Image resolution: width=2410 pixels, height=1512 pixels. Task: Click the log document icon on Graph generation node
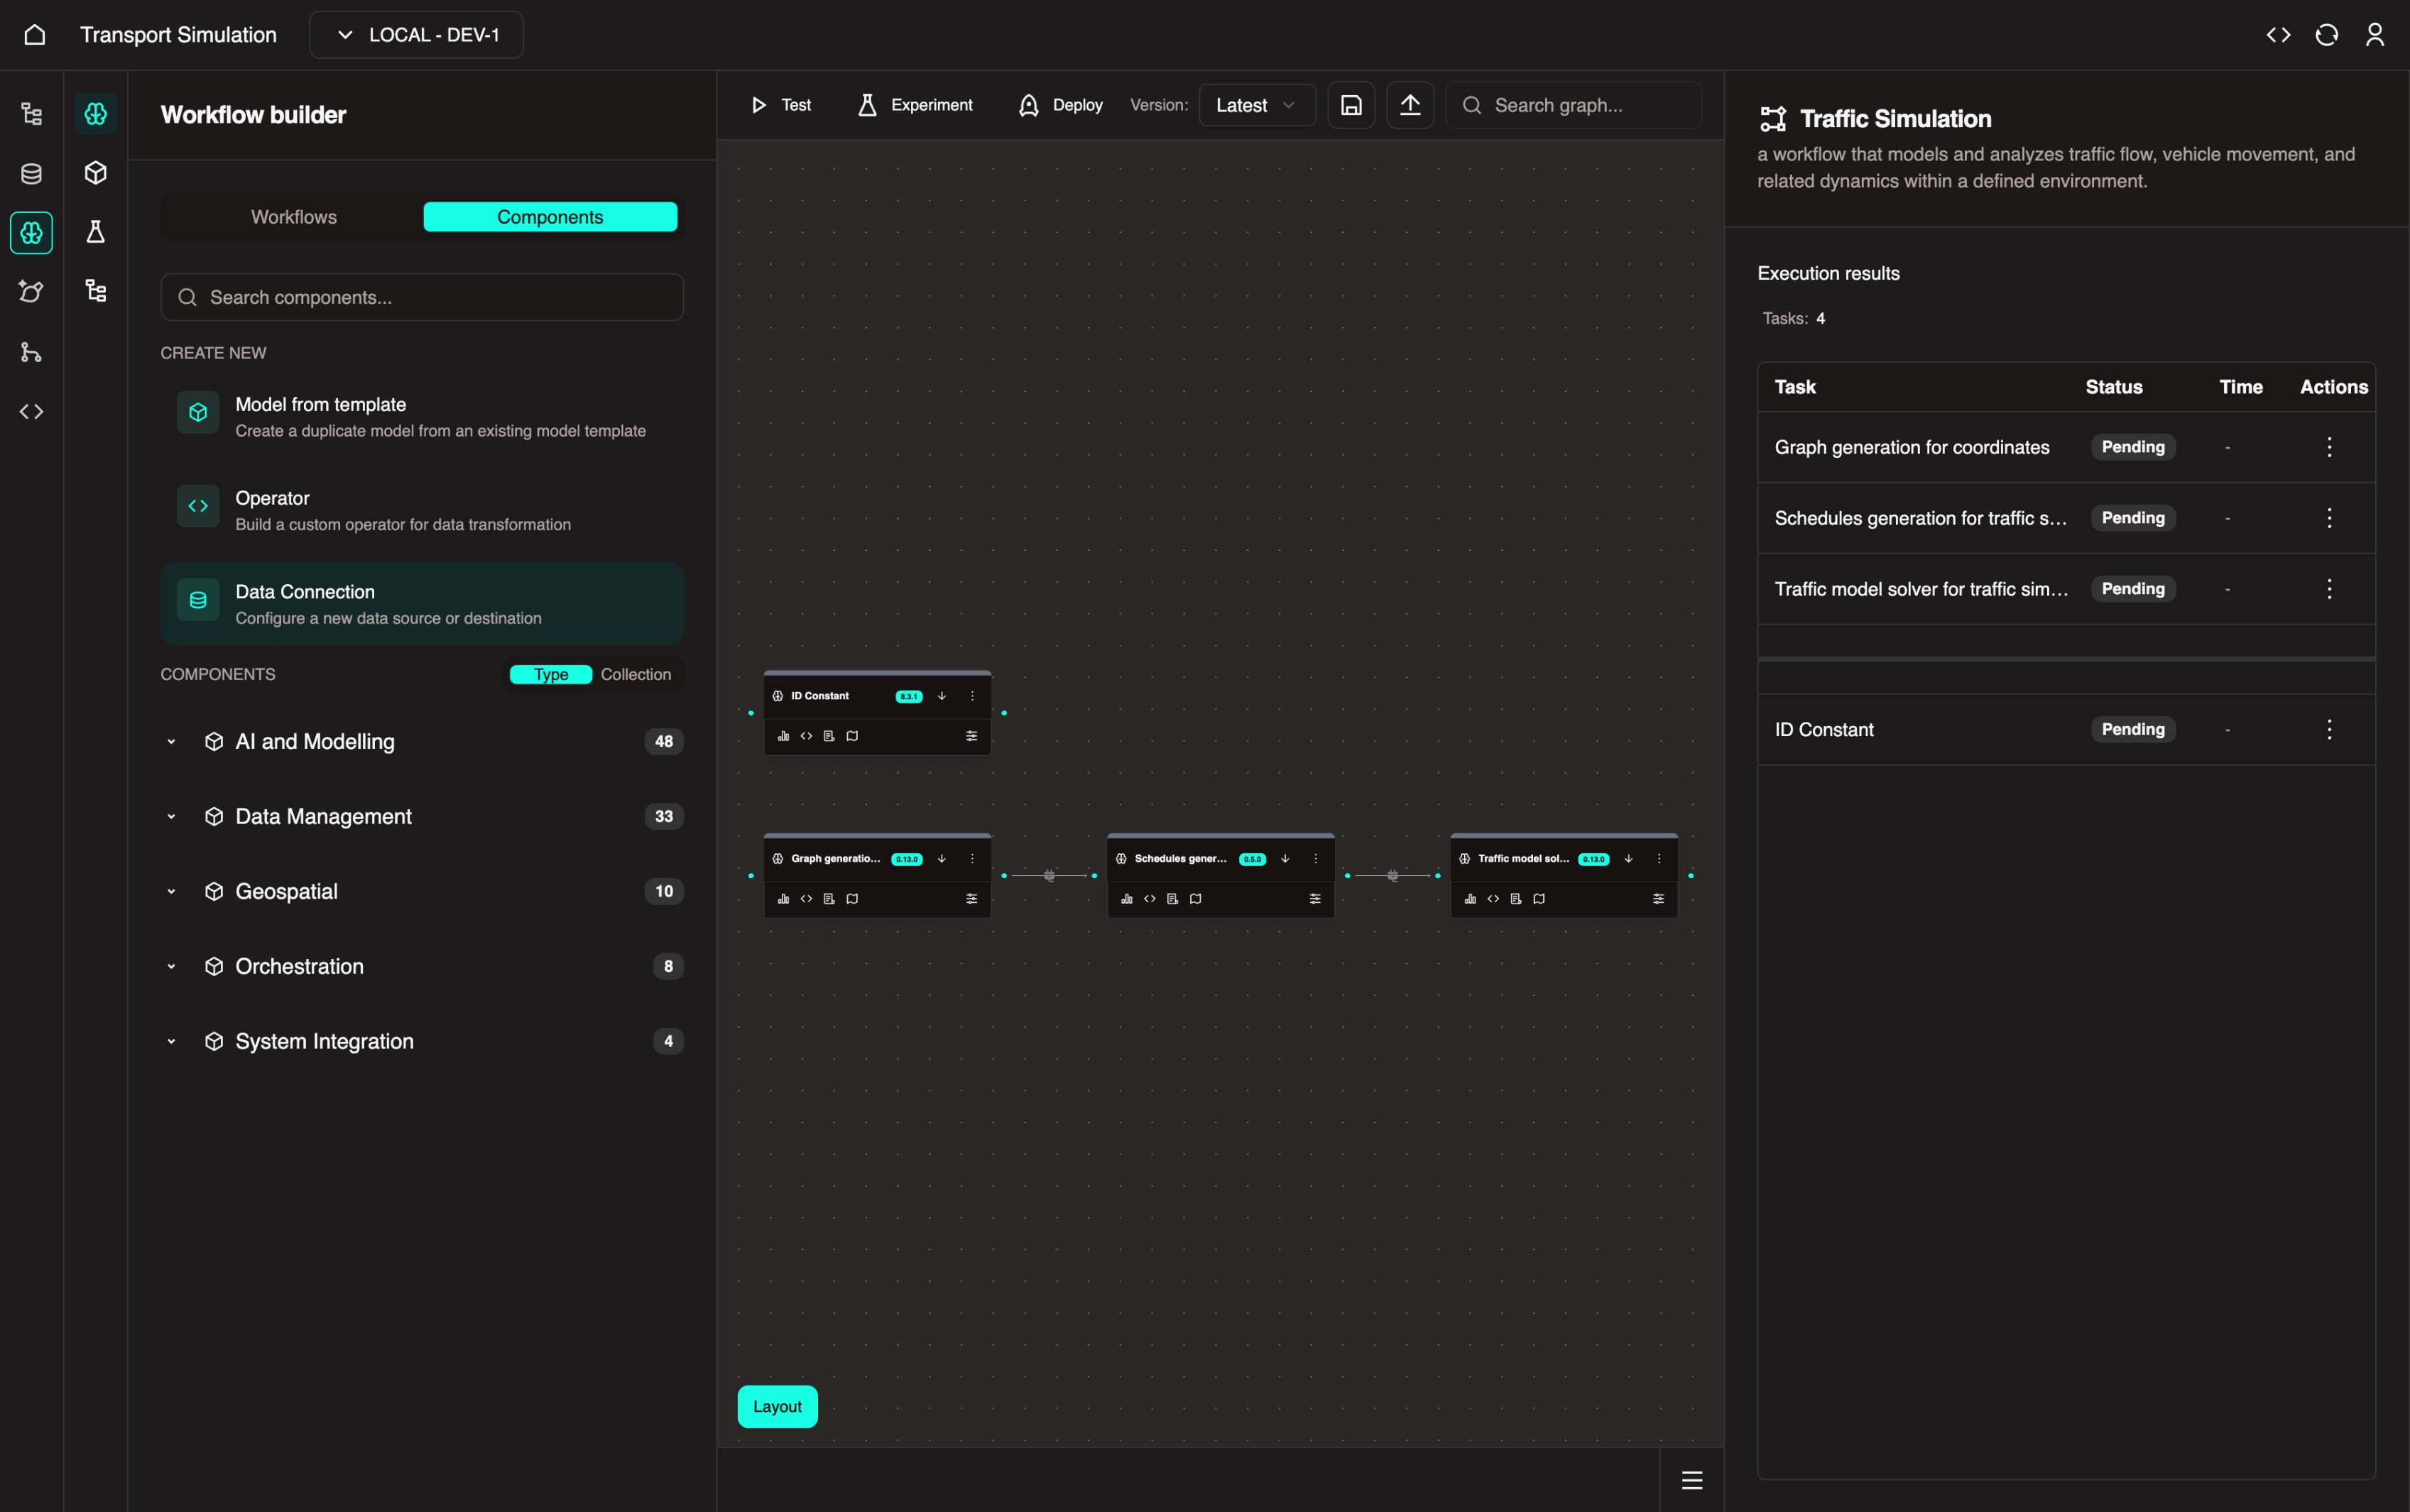(x=829, y=898)
